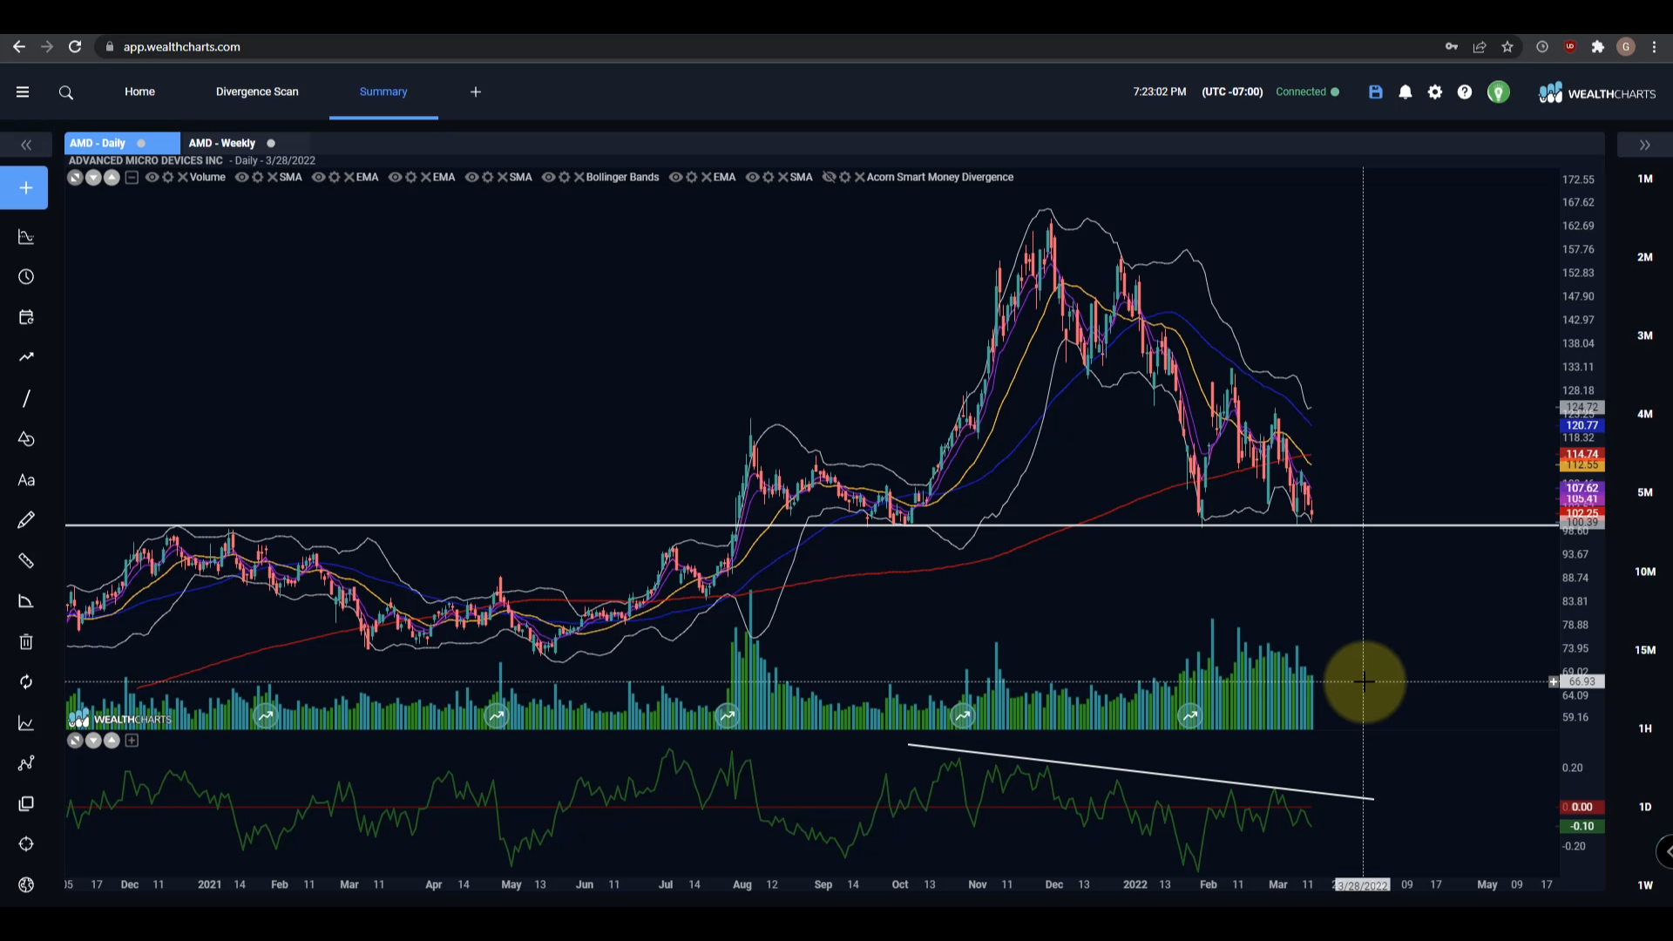Click the crosshair target icon in sidebar
Screen dimensions: 1673x941
(26, 844)
